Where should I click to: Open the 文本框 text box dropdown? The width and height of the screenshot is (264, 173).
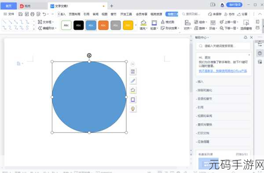pos(46,22)
